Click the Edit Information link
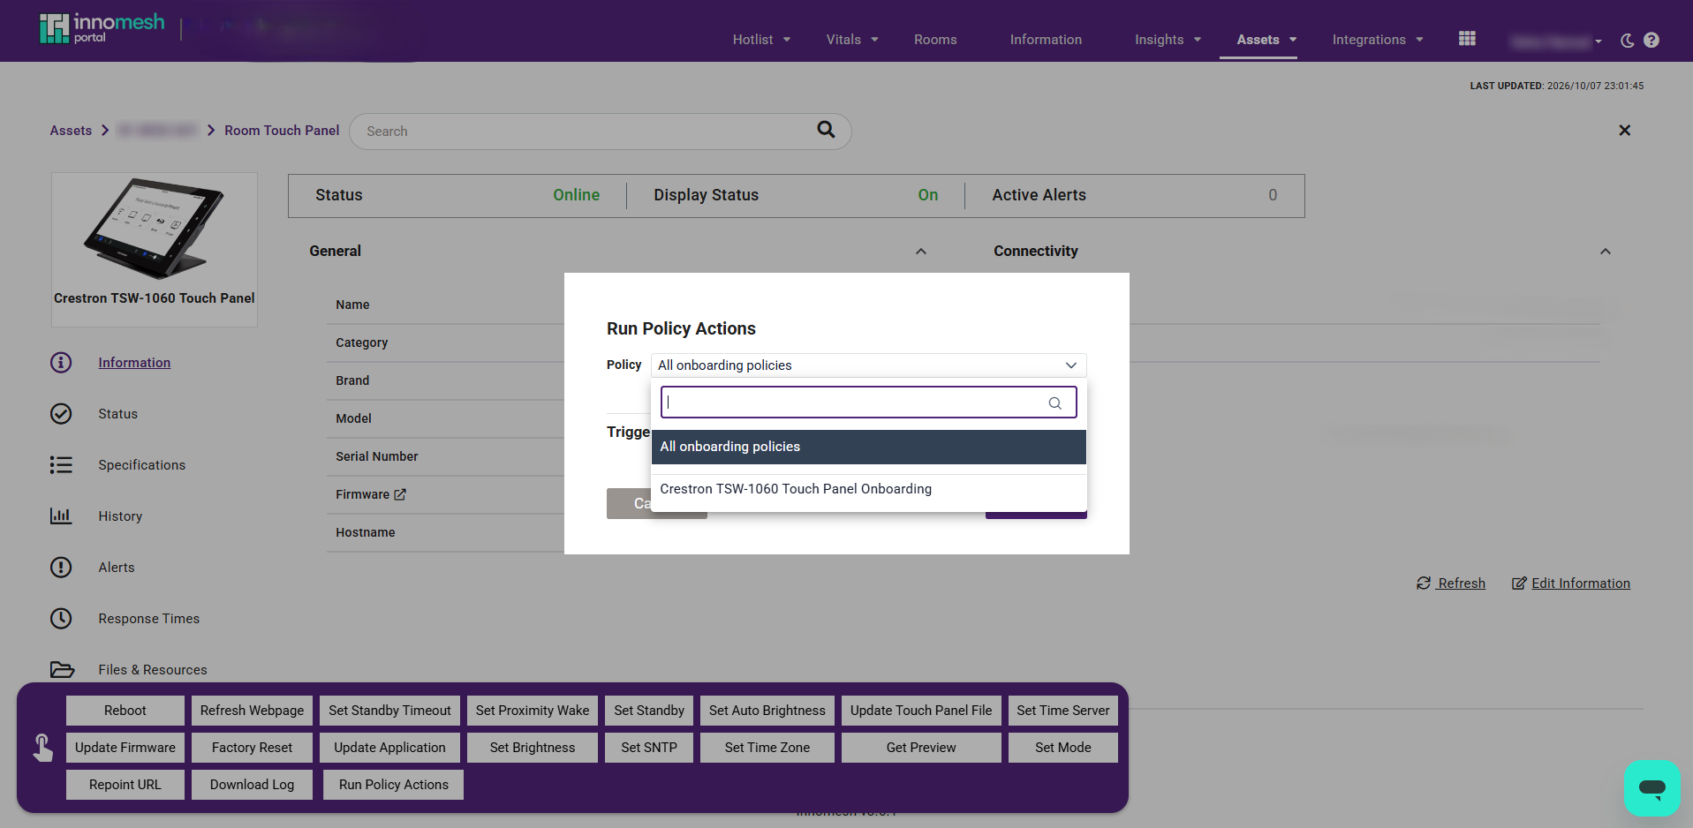The width and height of the screenshot is (1693, 828). tap(1571, 583)
